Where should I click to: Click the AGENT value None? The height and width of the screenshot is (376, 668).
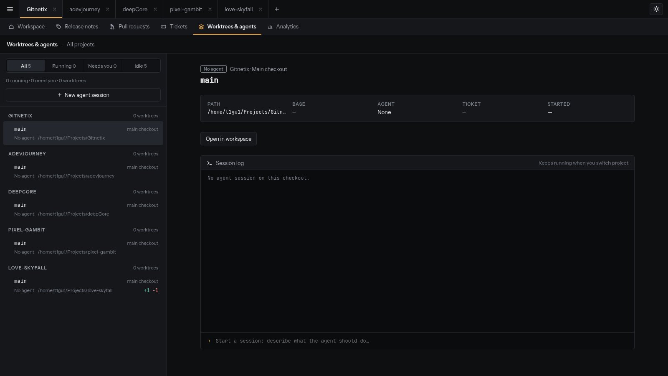tap(384, 112)
